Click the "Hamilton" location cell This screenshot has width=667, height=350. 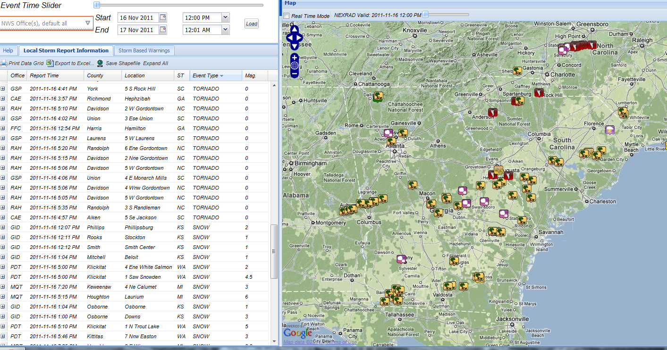148,128
